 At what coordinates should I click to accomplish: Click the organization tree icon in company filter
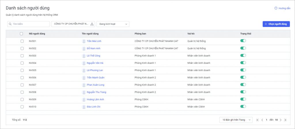92,24
